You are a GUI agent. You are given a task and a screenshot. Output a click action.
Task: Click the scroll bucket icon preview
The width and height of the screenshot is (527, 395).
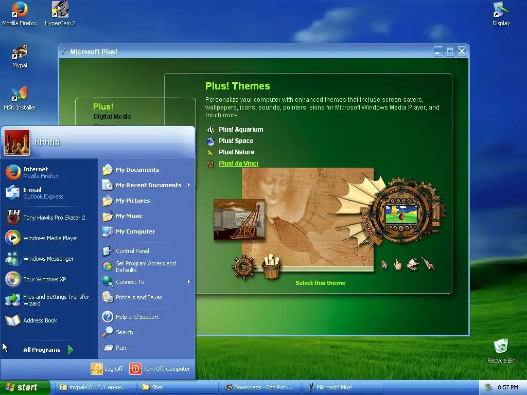(x=271, y=267)
